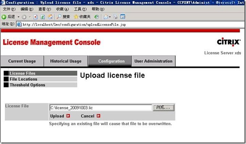The image size is (246, 144).
Task: Click the Edit page toolbar icon
Action: coord(123,17)
